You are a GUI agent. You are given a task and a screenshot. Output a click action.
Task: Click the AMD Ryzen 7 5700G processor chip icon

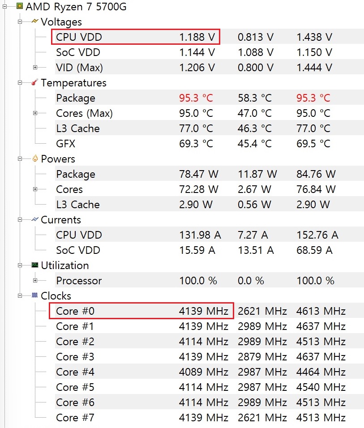[20, 6]
